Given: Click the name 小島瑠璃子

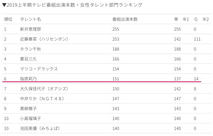Looking at the screenshot, I should [30, 119].
